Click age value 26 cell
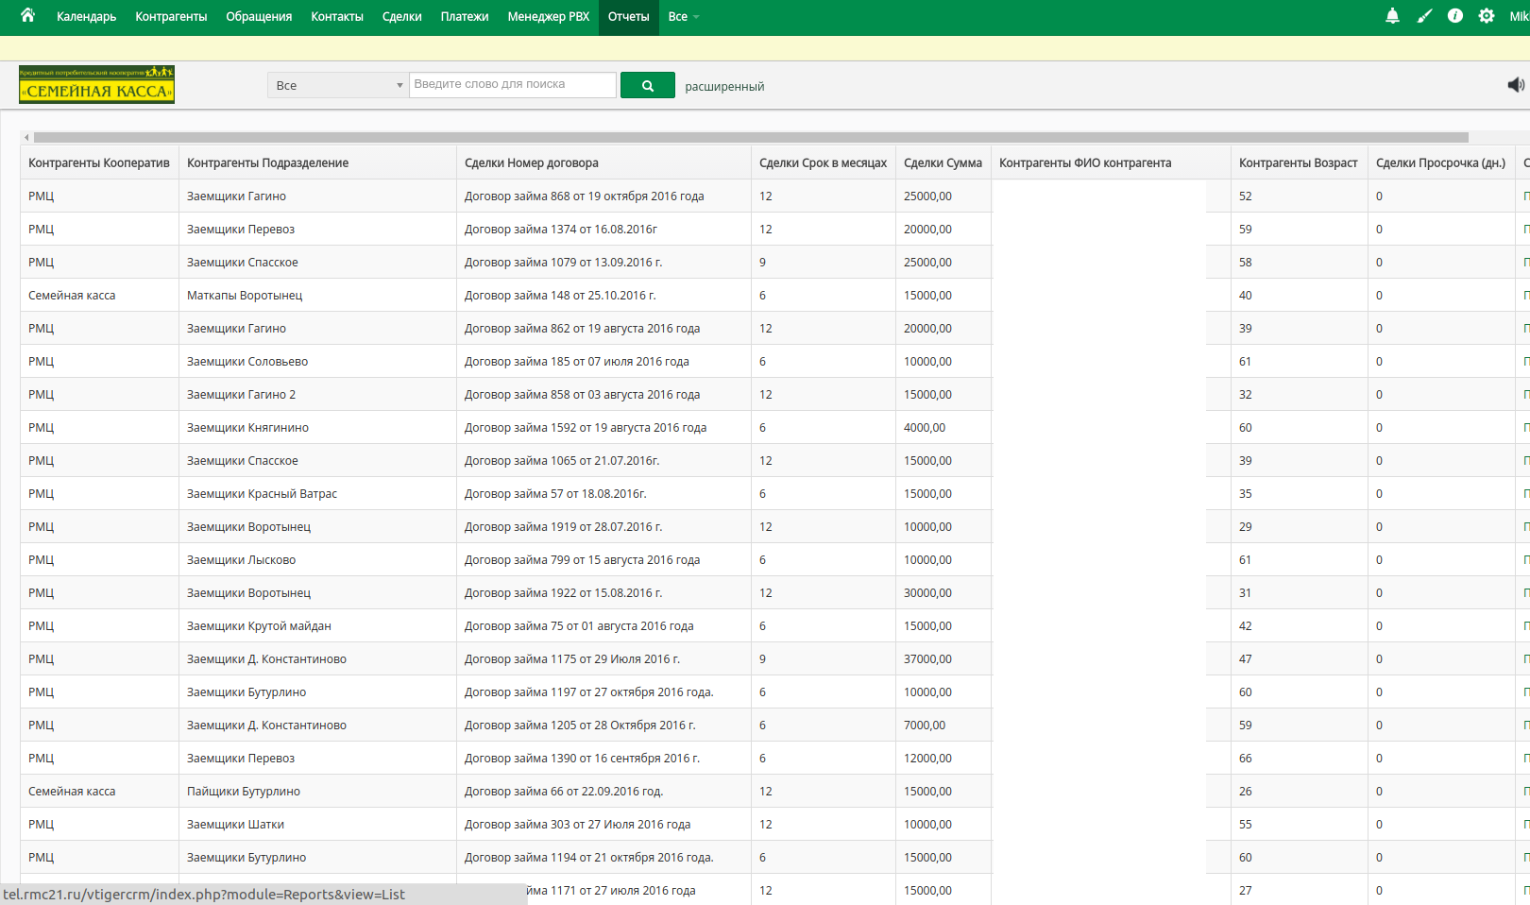The width and height of the screenshot is (1530, 905). click(1299, 791)
